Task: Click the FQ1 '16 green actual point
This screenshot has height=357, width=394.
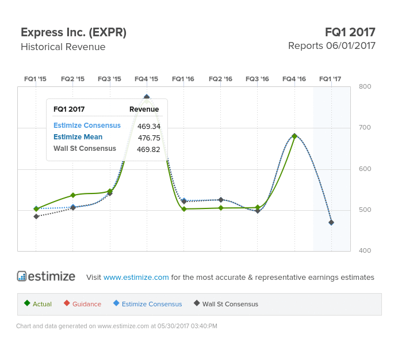Action: [x=184, y=209]
